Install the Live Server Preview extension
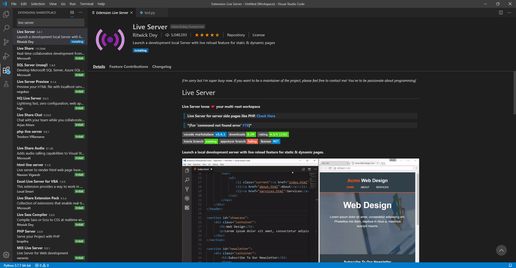Viewport: 516px width, 268px height. 80,91
